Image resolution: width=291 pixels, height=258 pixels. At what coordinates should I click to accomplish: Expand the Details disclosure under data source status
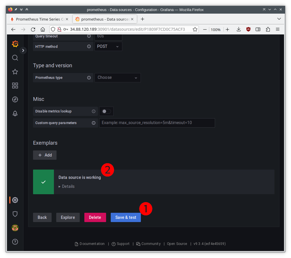click(66, 186)
